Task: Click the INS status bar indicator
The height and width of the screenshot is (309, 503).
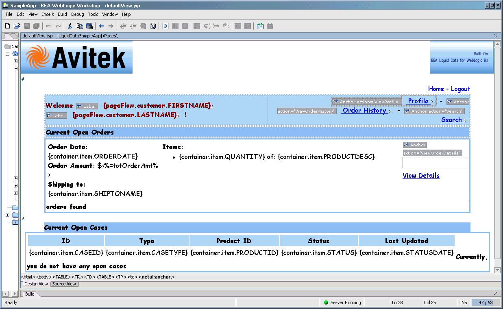Action: pyautogui.click(x=464, y=302)
